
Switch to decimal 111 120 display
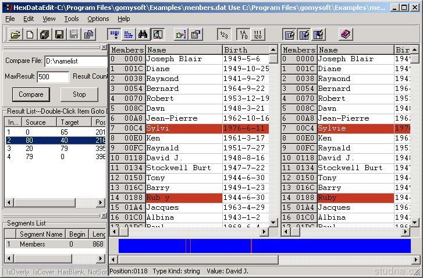(258, 34)
